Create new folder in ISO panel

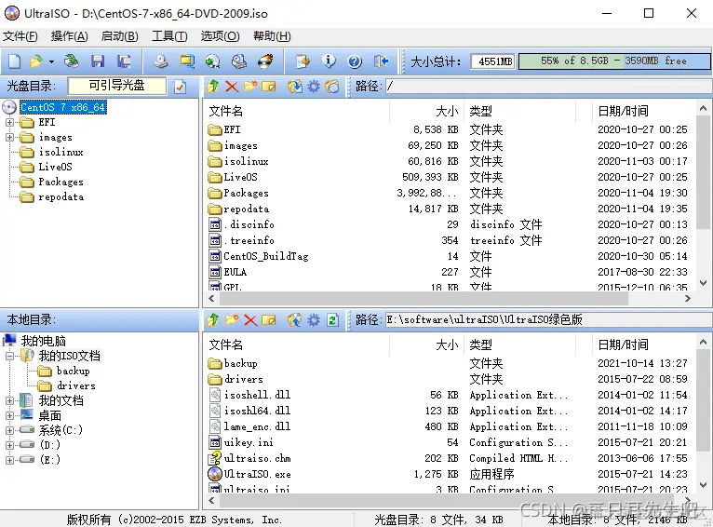tap(250, 86)
